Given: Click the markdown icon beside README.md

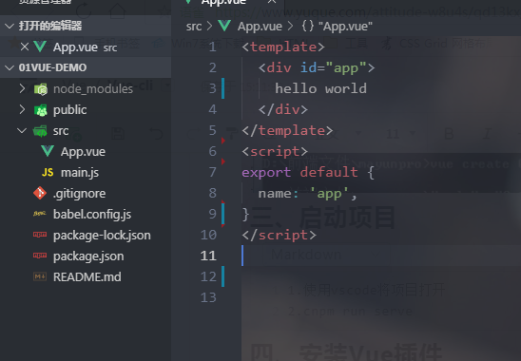Looking at the screenshot, I should (40, 276).
